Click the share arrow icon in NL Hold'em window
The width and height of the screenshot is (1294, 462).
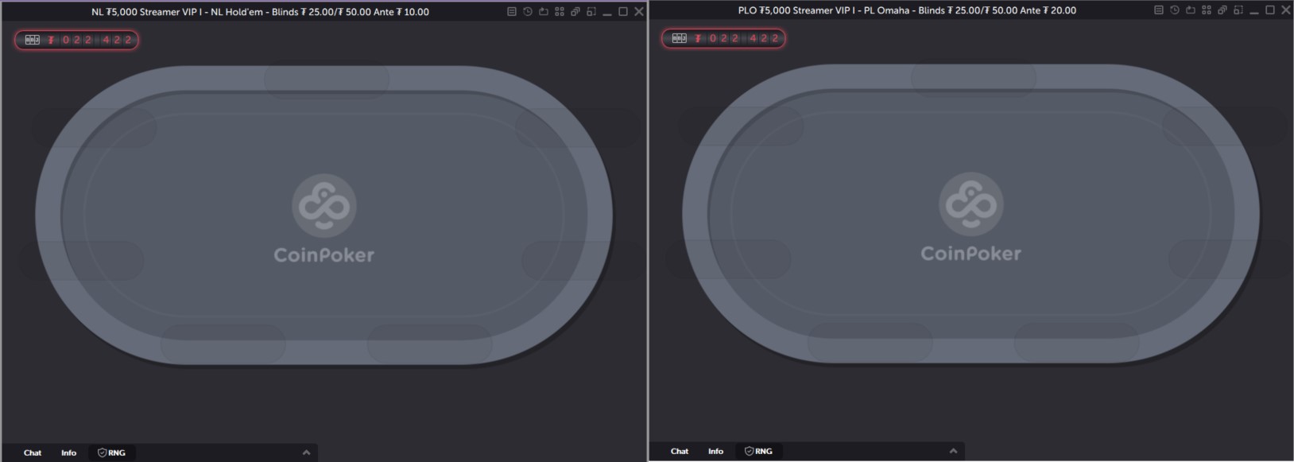point(544,12)
